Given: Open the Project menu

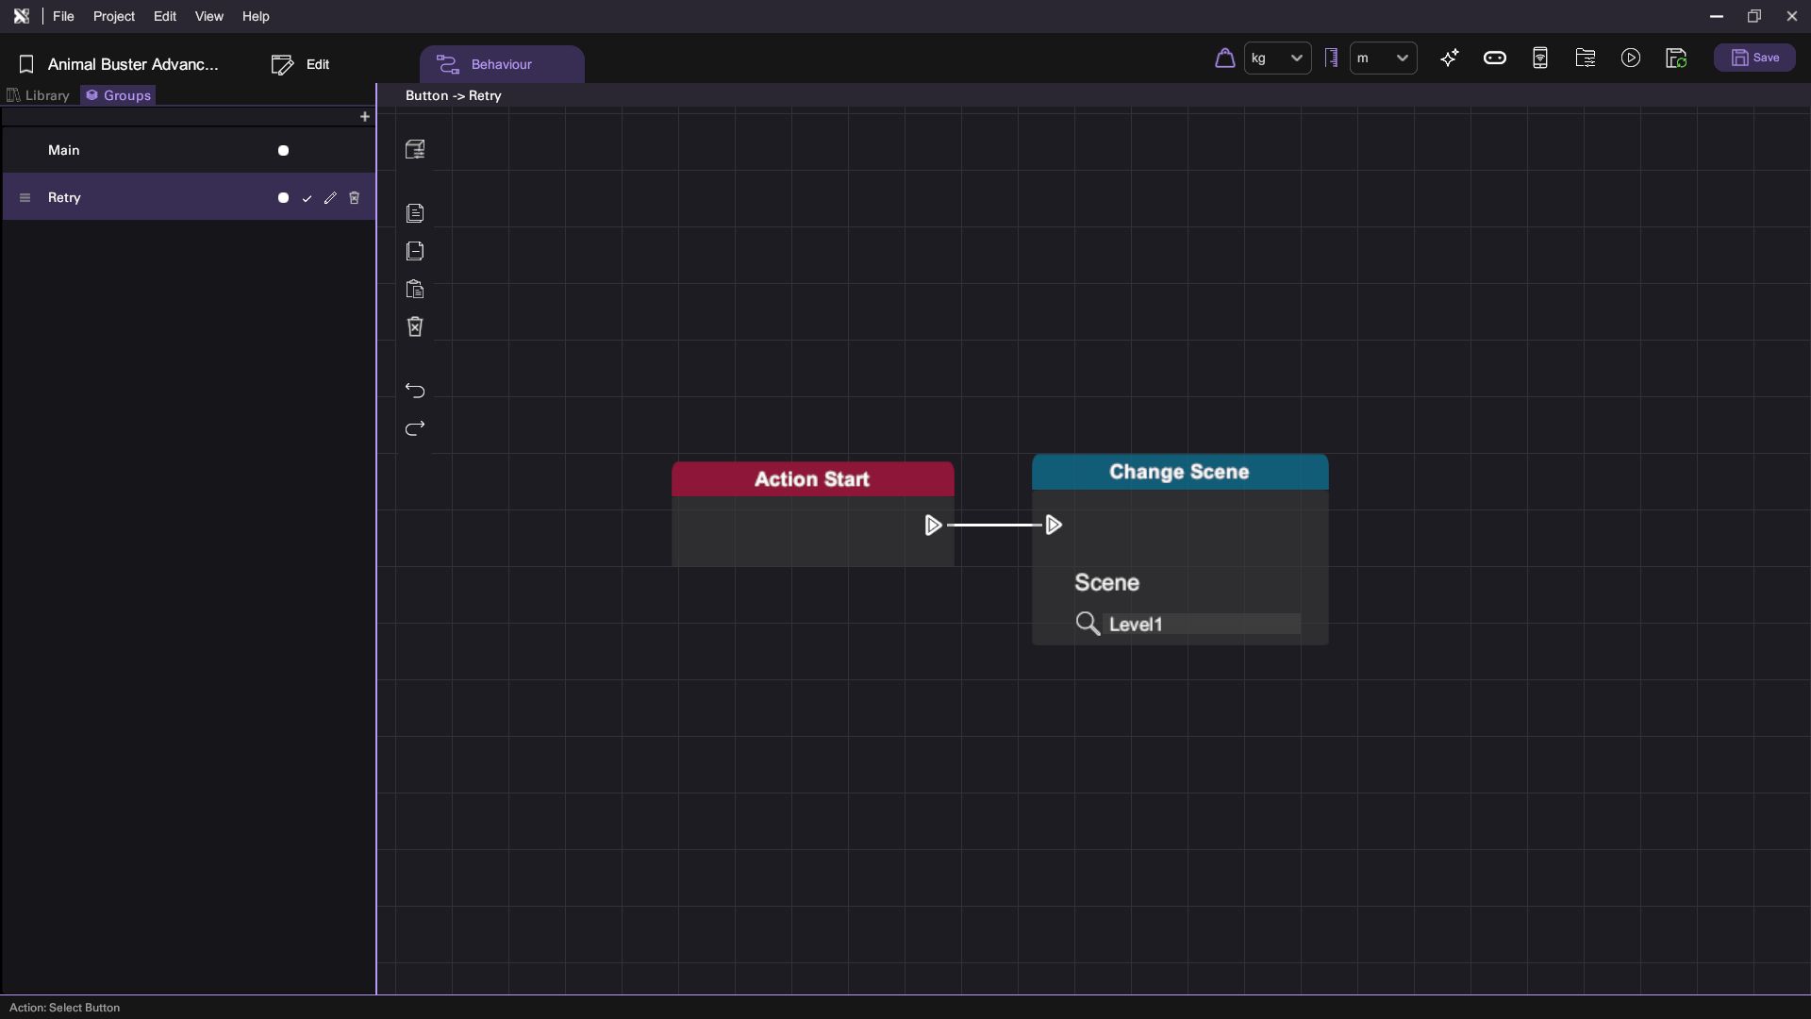Looking at the screenshot, I should pos(114,16).
